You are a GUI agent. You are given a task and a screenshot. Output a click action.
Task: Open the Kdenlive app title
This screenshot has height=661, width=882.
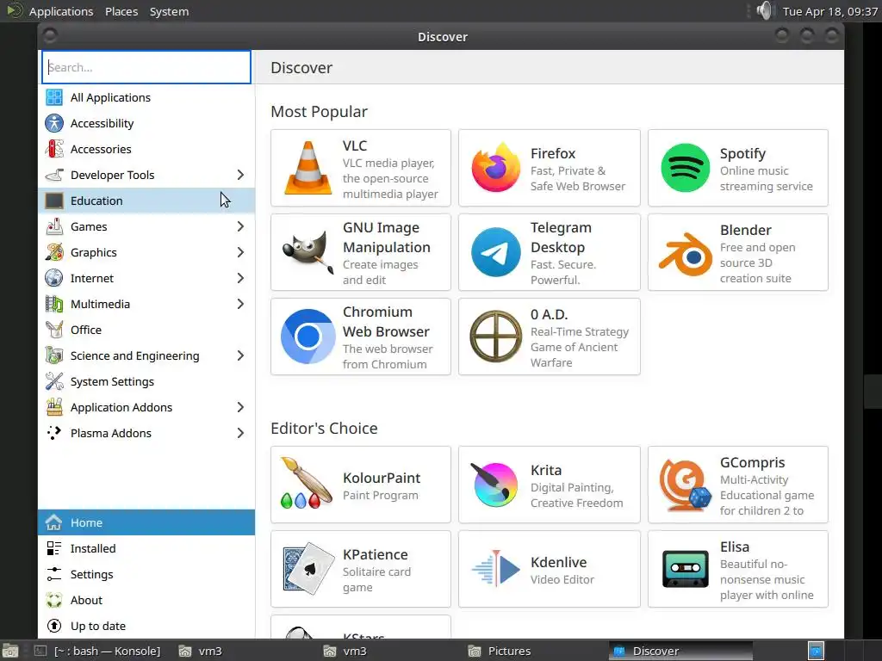click(x=558, y=562)
